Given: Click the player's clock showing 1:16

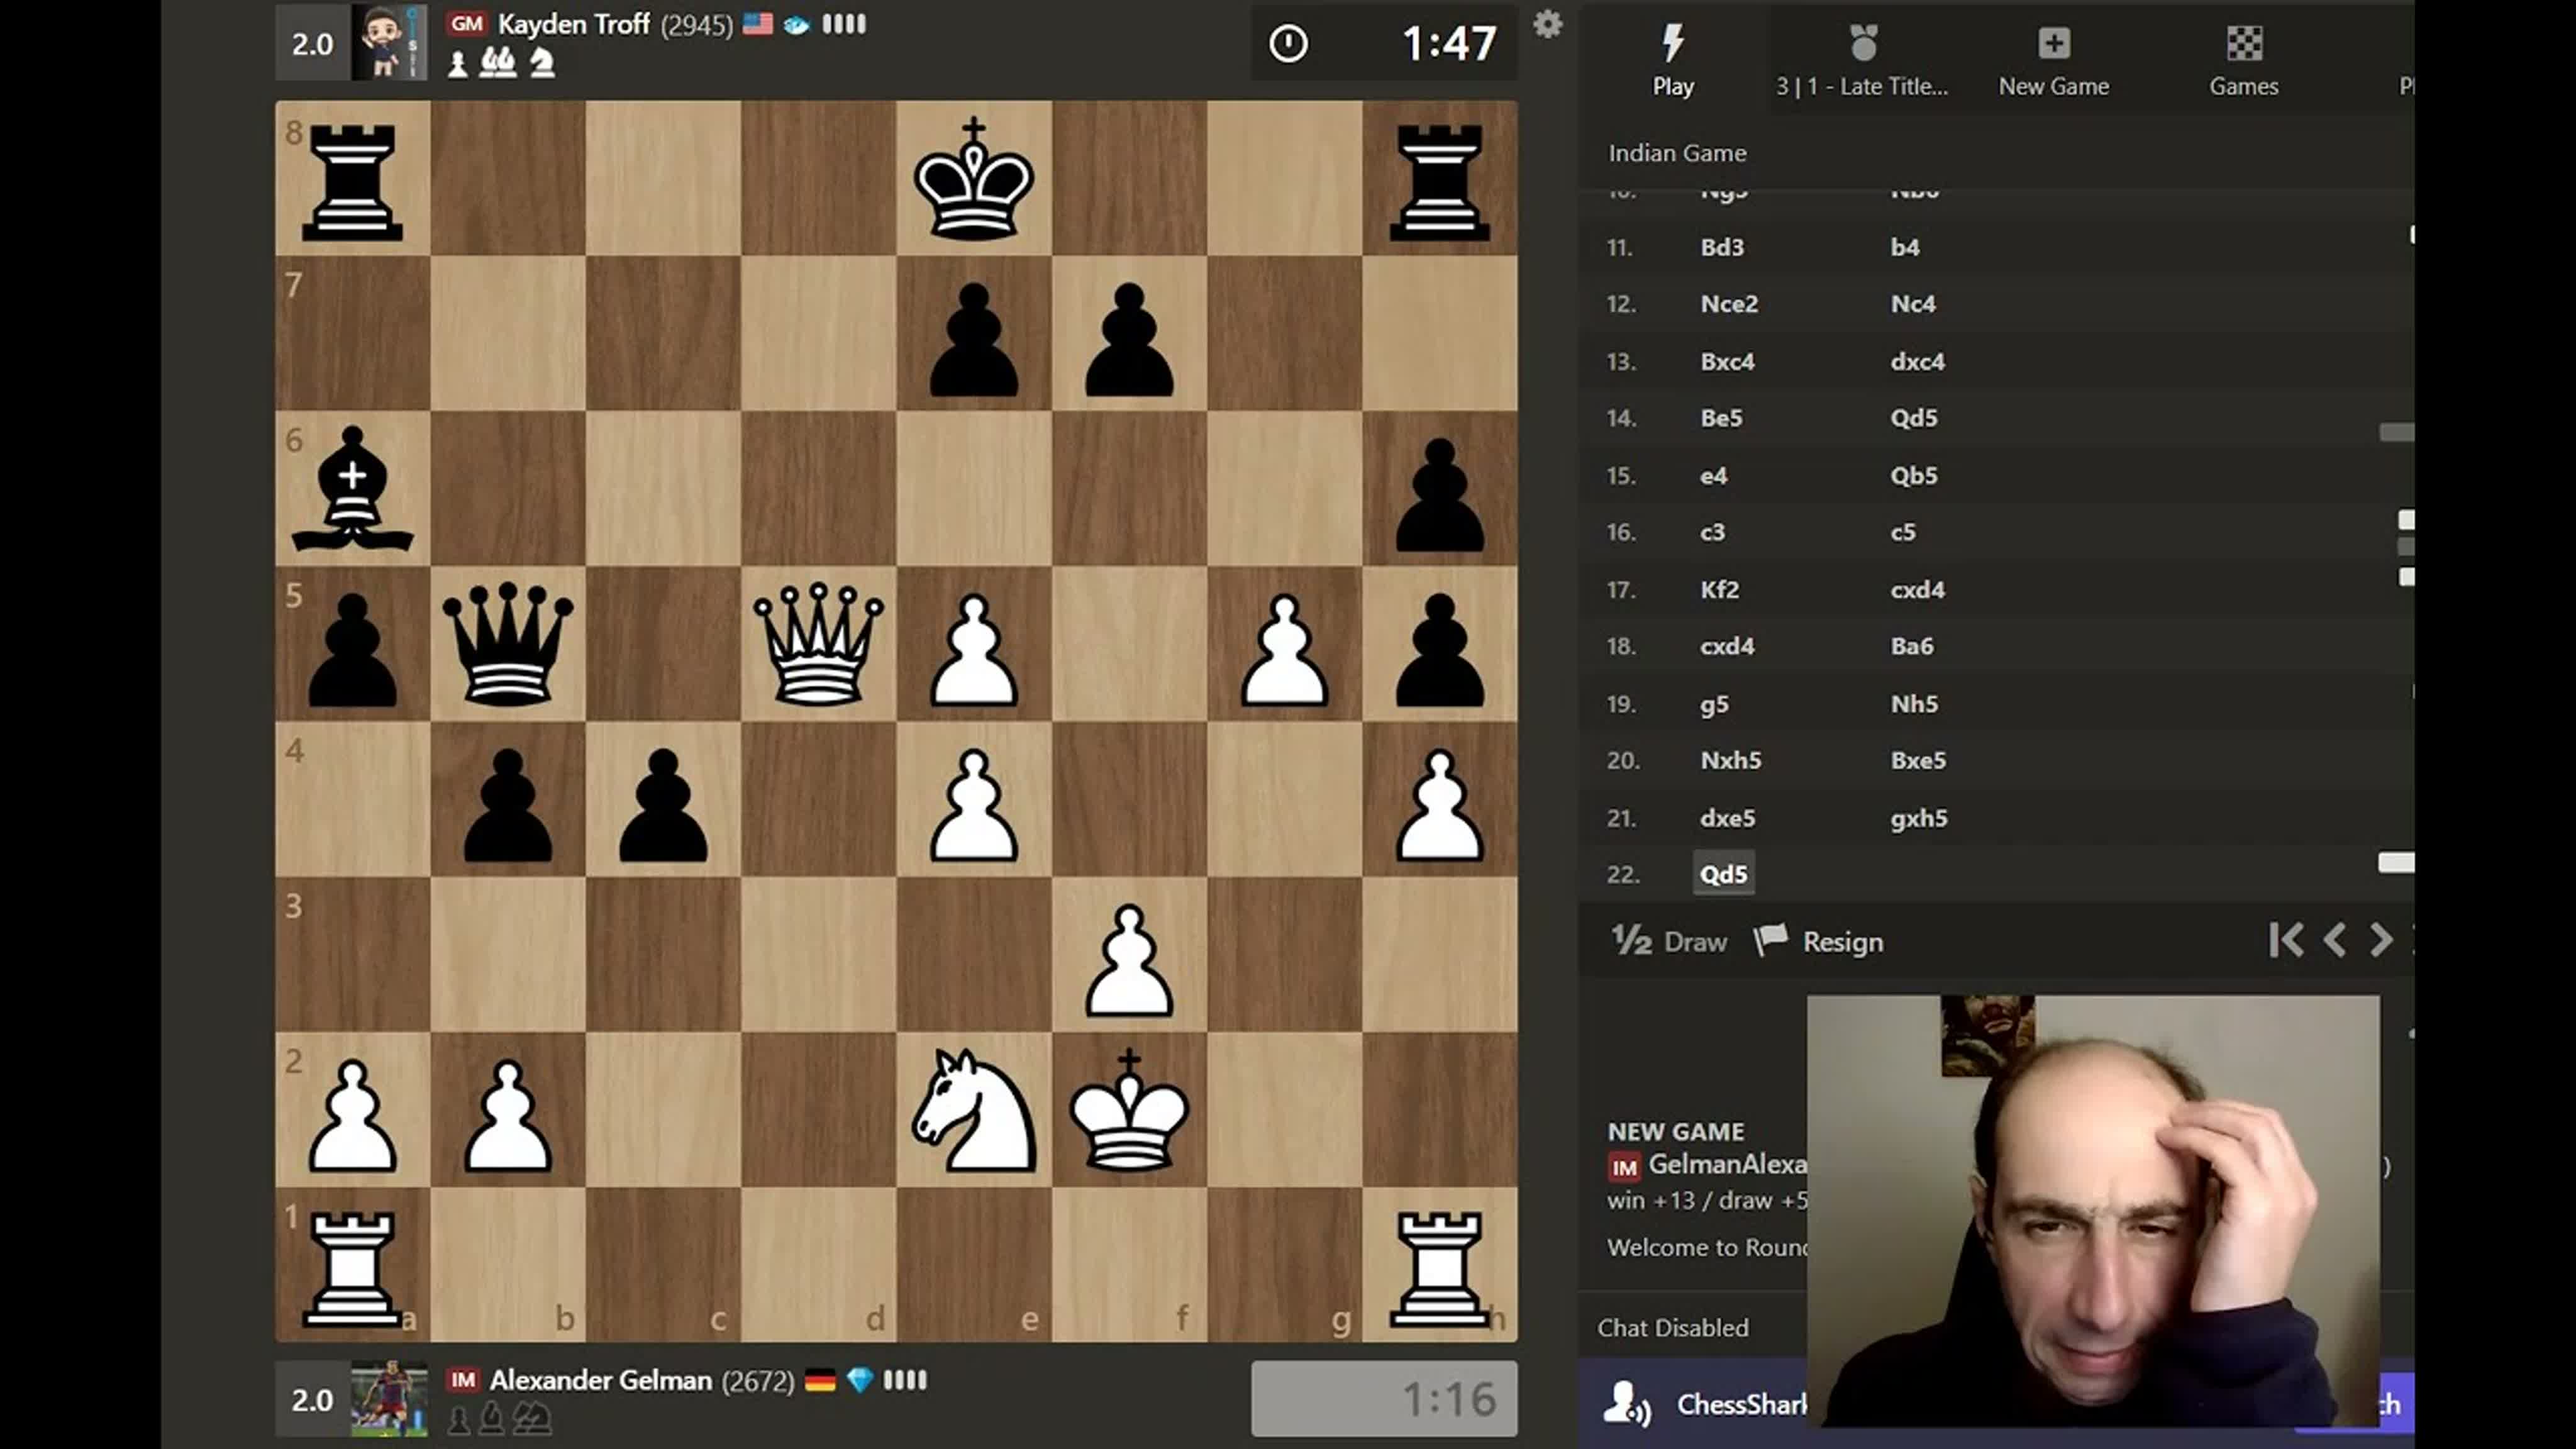Looking at the screenshot, I should coord(1384,1399).
